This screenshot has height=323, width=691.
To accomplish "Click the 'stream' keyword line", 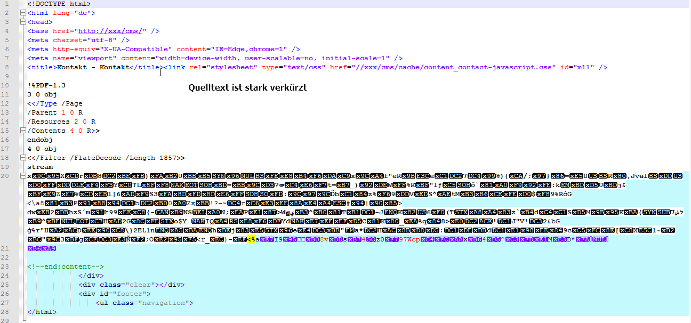I will click(40, 167).
